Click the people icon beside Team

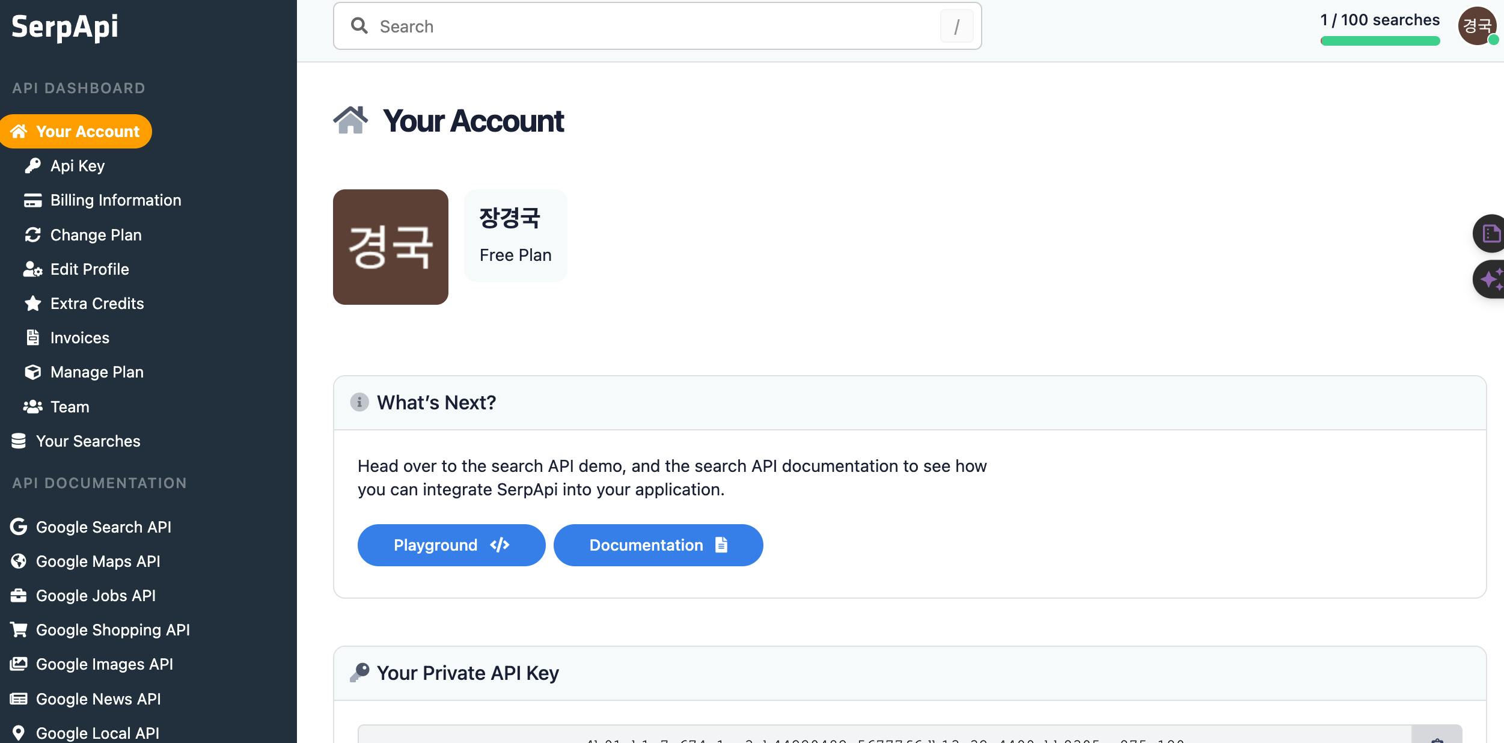pyautogui.click(x=32, y=407)
